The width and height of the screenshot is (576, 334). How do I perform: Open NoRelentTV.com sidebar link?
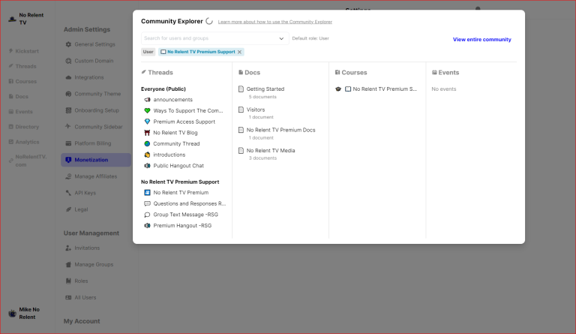point(28,161)
